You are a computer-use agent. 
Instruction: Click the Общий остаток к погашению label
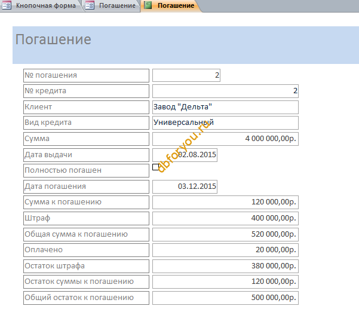86,298
